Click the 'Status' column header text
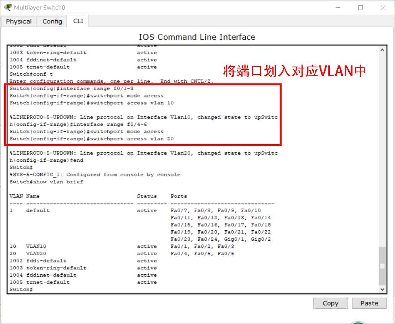 [147, 196]
